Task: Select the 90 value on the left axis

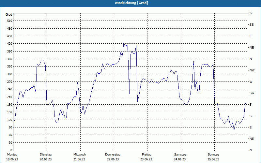Action: [x=10, y=127]
